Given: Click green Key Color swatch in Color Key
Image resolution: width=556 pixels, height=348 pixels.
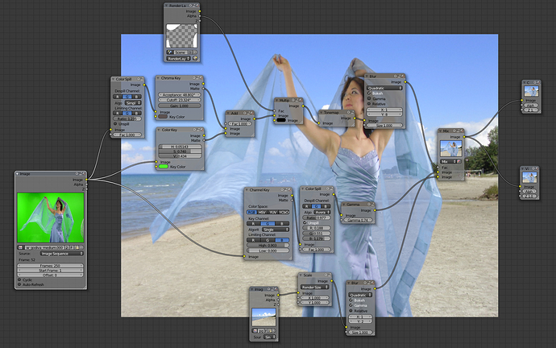Looking at the screenshot, I should (164, 167).
